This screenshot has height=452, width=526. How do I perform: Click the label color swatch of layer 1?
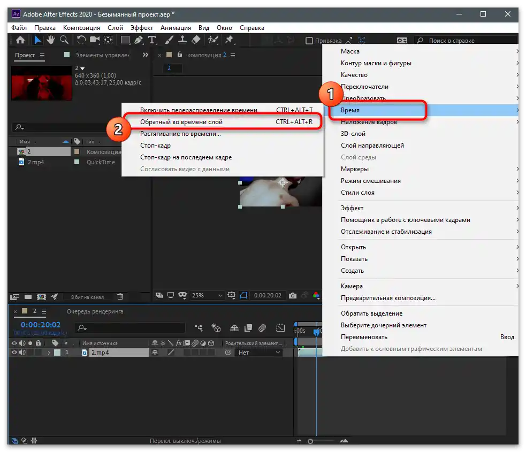[x=57, y=353]
